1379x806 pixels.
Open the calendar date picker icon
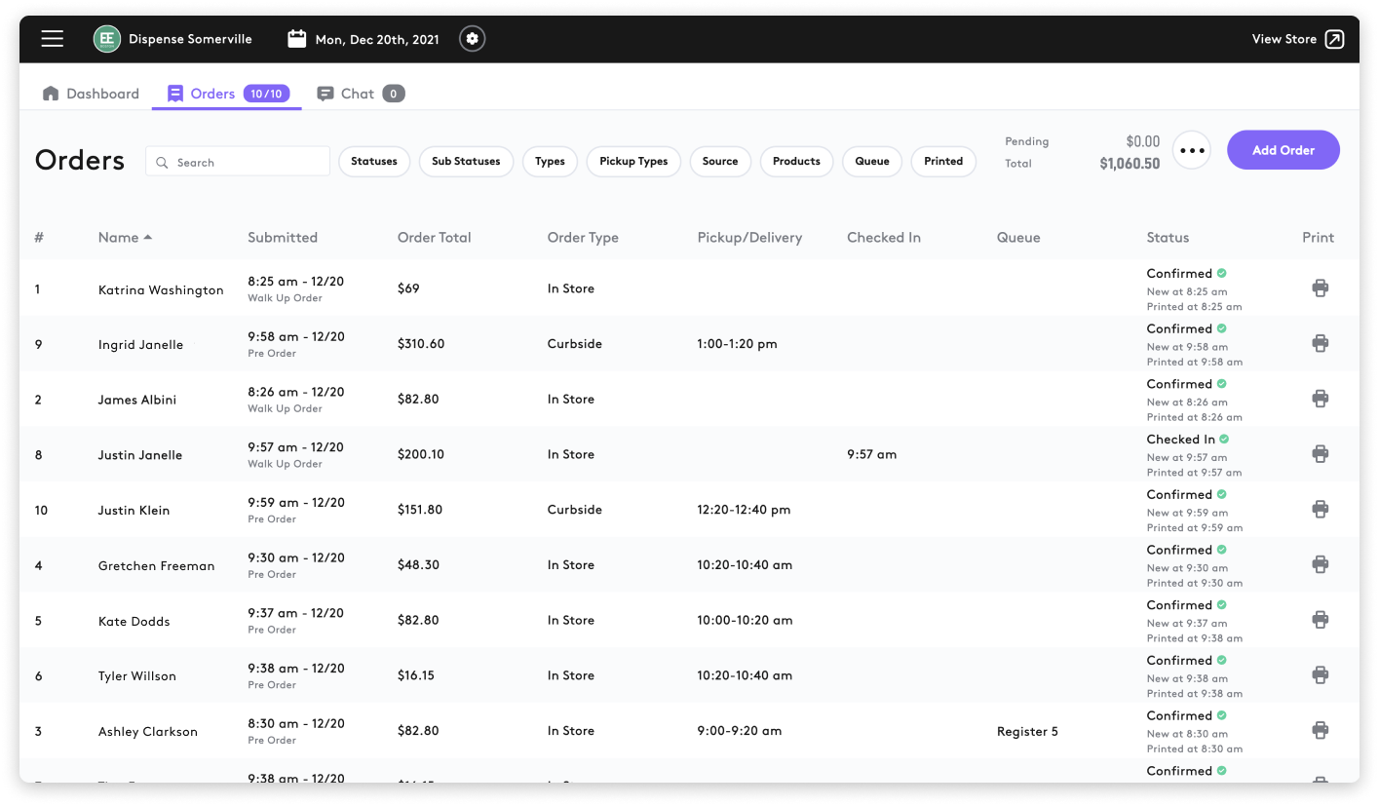[x=296, y=39]
